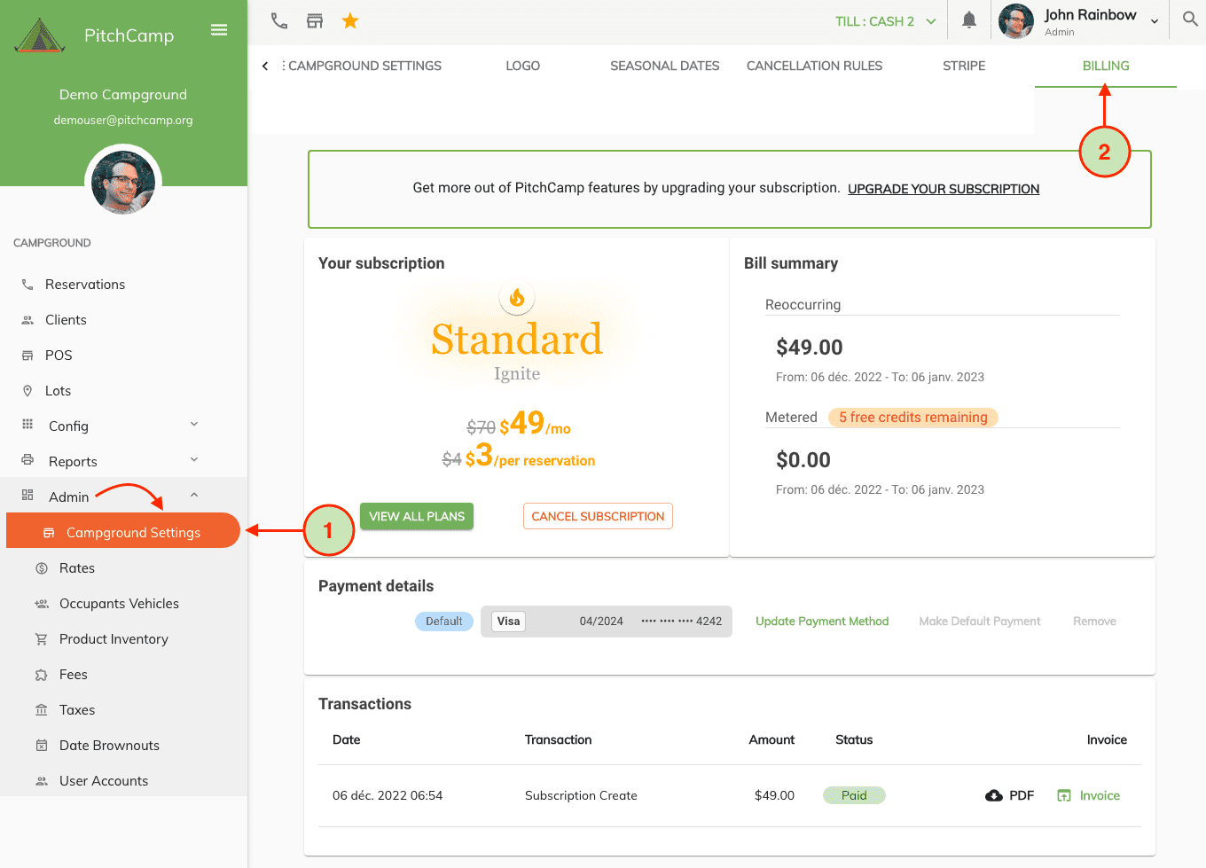Click the demouser@pitchcamp.org email
Image resolution: width=1206 pixels, height=868 pixels.
click(x=123, y=120)
